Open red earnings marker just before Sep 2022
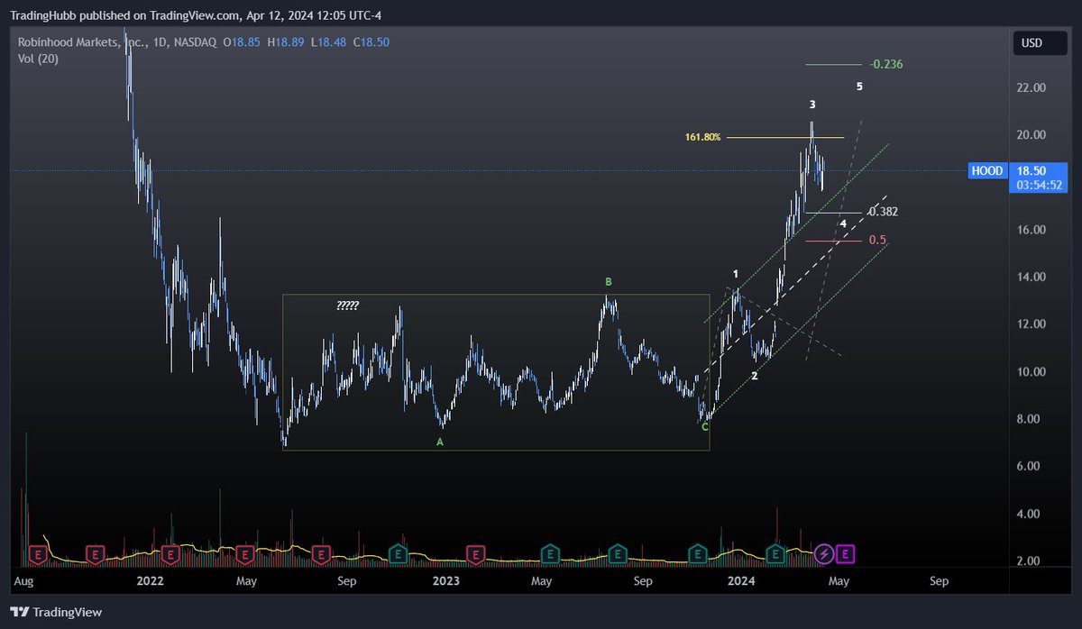1082x629 pixels. point(320,553)
